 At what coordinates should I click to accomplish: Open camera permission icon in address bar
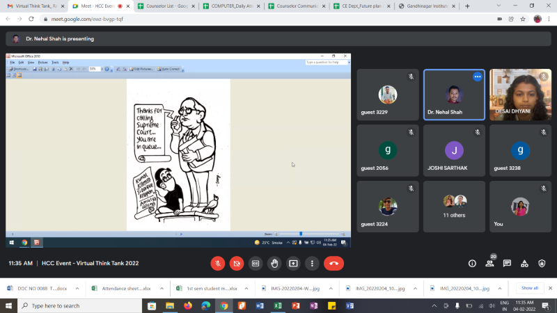(499, 19)
